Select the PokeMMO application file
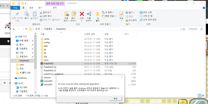 [x=88, y=63]
